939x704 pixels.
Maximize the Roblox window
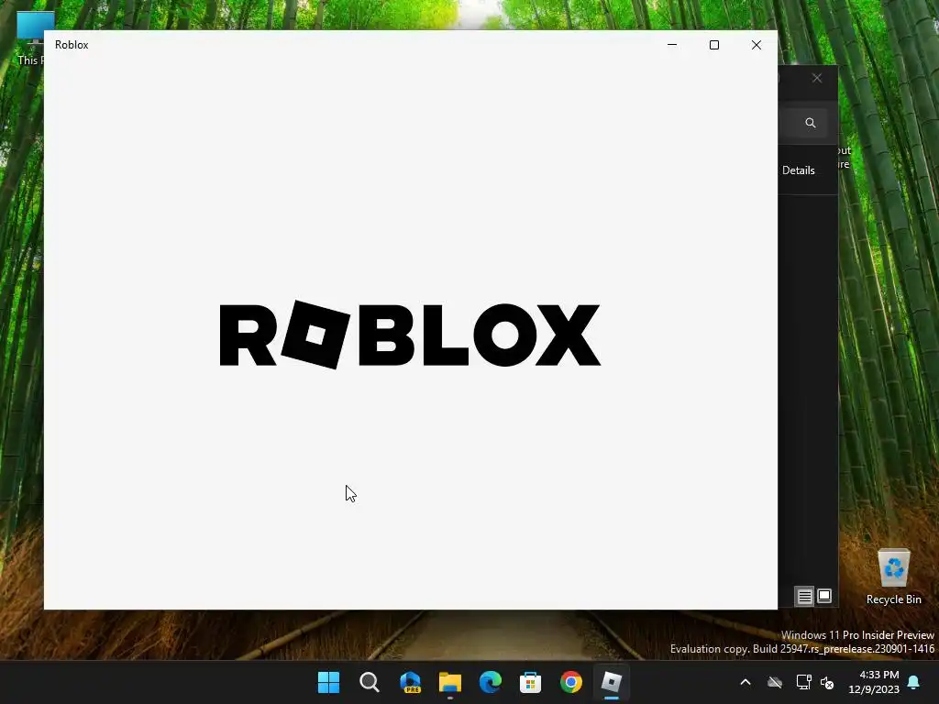[713, 45]
